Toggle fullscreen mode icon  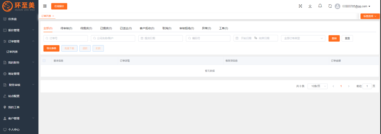tap(300, 6)
